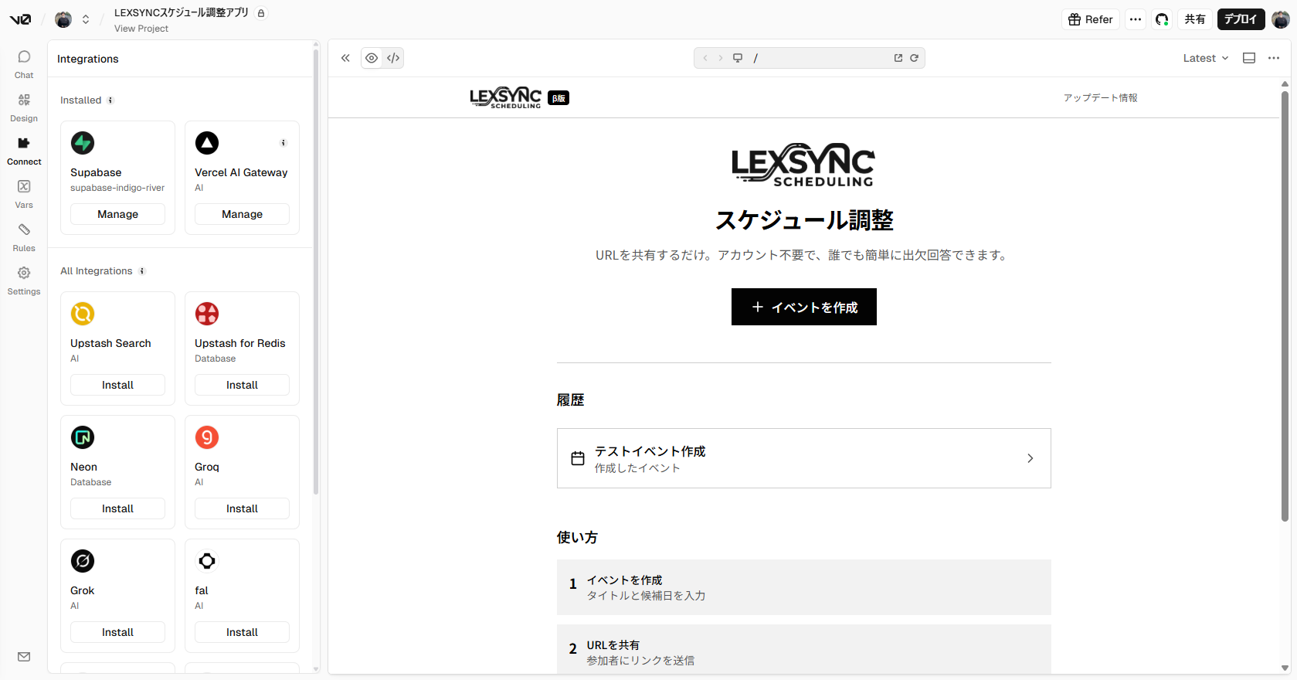
Task: Install Upstash Search
Action: click(x=117, y=385)
